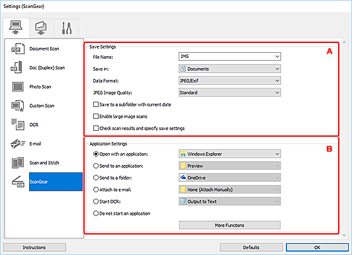Click the ScanGear scanner icon
Viewport: 352px width, 255px height.
point(18,182)
